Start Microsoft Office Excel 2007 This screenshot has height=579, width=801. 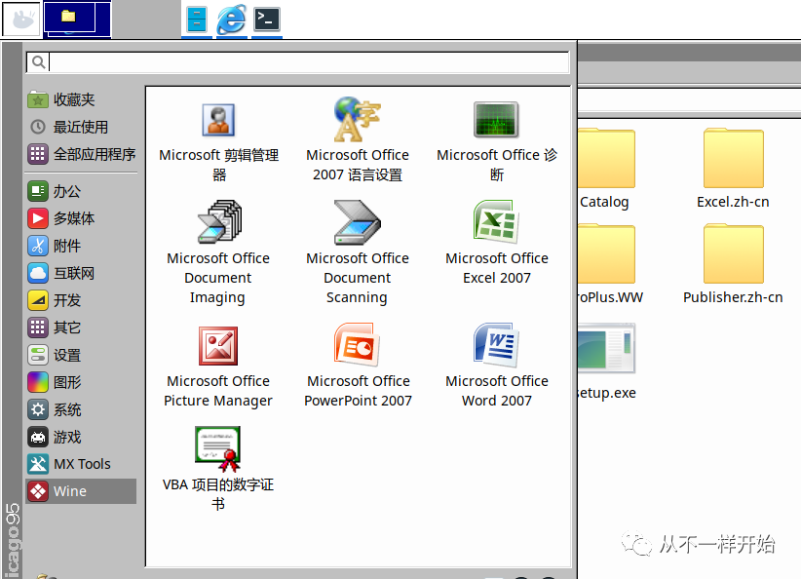point(497,243)
